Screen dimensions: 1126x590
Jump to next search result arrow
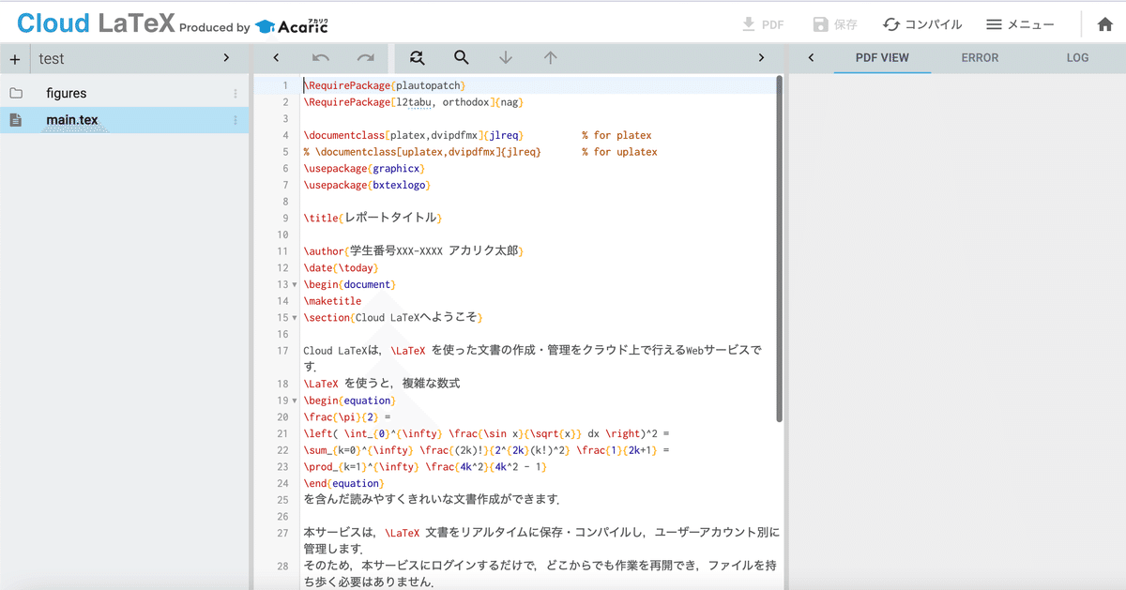pos(506,58)
